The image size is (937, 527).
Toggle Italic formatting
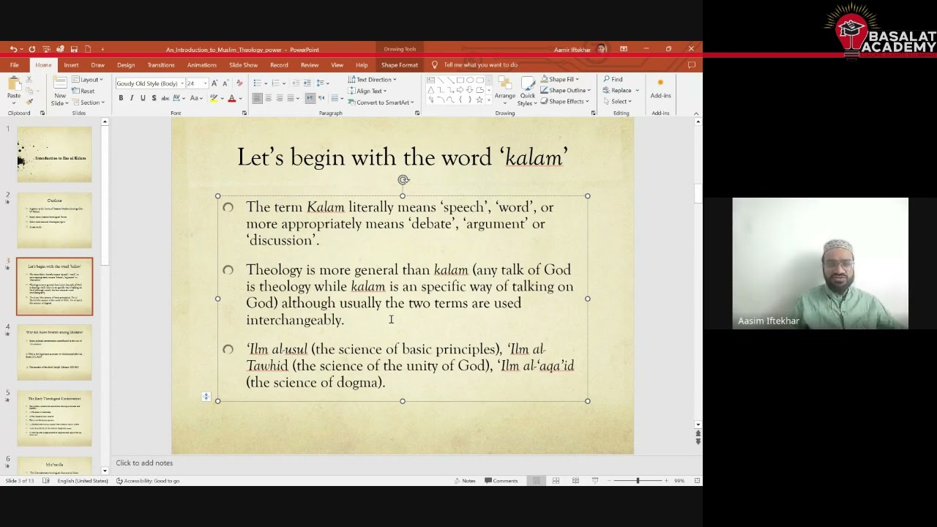click(132, 98)
